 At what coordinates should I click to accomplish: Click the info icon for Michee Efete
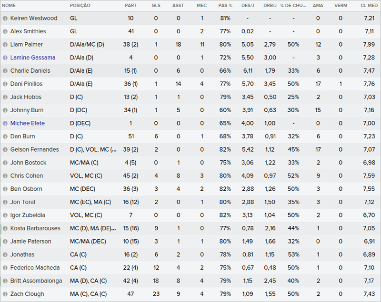pos(5,123)
